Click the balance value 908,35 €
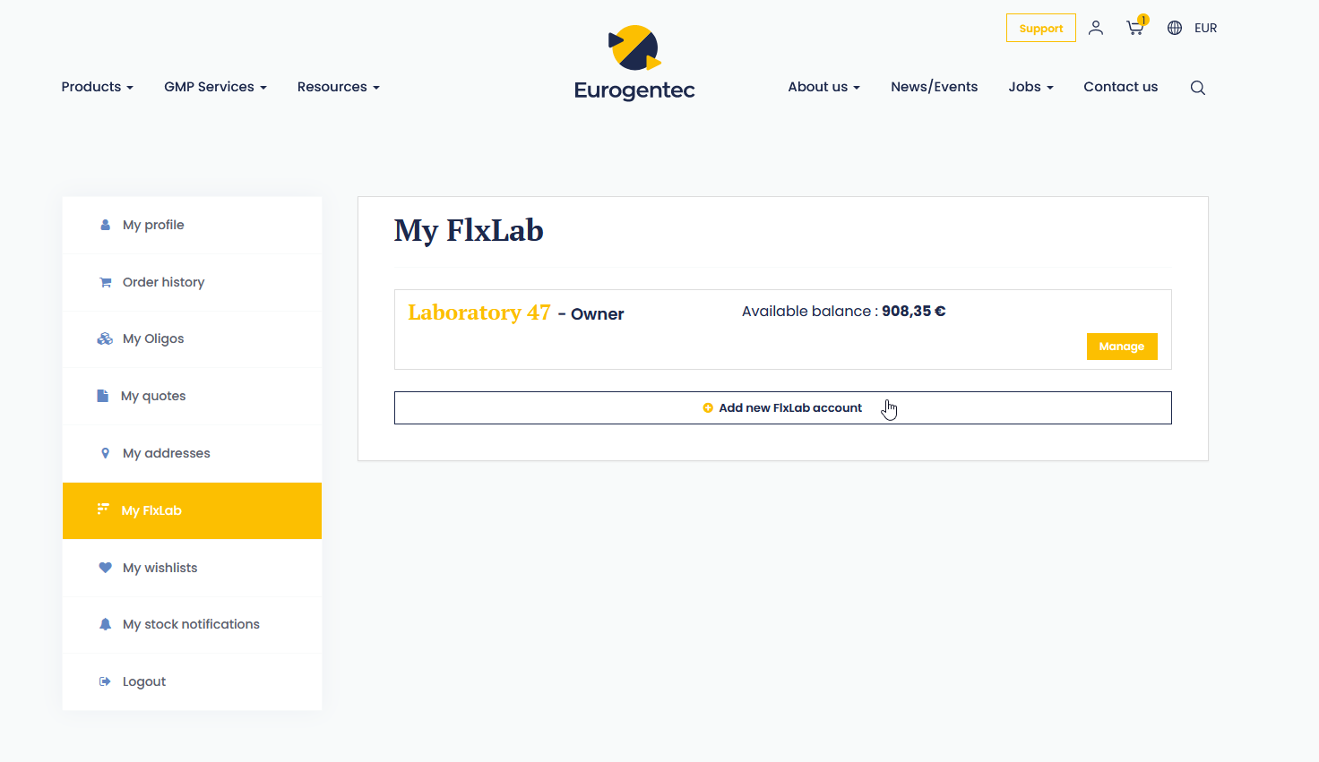The image size is (1319, 762). [x=913, y=311]
